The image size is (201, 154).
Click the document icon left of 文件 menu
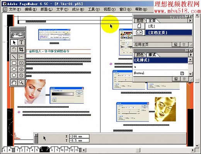pos(5,9)
